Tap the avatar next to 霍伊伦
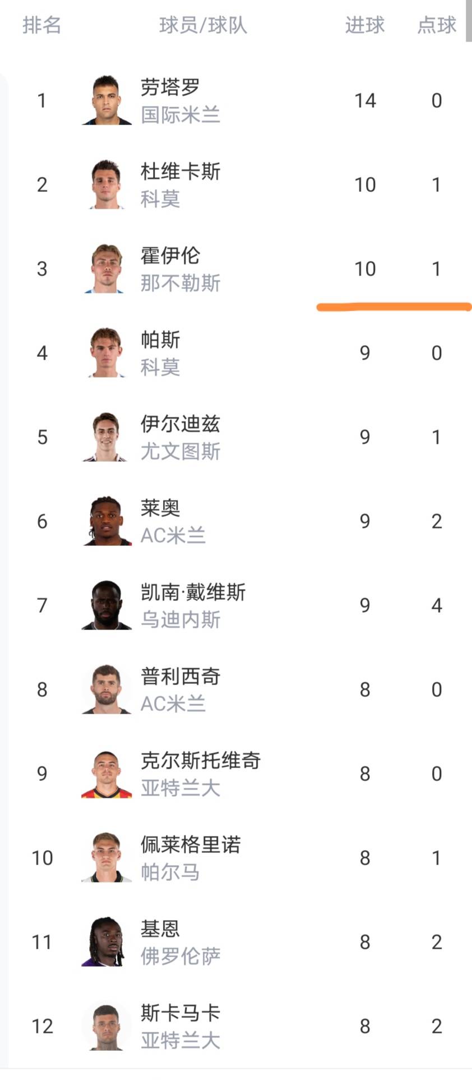This screenshot has height=1080, width=472. tap(107, 269)
